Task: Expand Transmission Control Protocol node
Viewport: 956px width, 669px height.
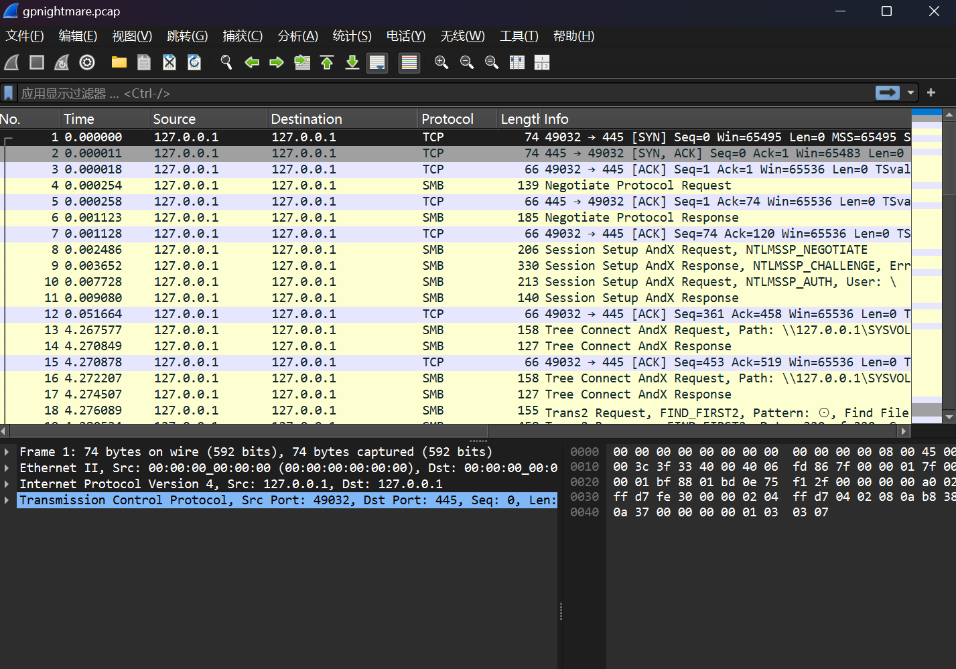Action: tap(7, 500)
